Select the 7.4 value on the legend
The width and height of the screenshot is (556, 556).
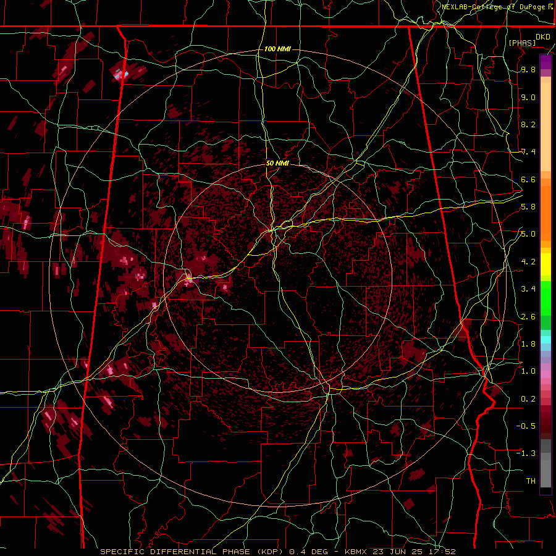coord(528,152)
